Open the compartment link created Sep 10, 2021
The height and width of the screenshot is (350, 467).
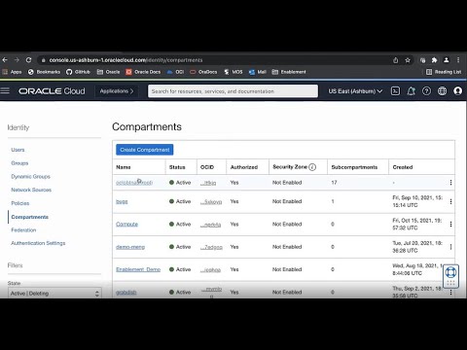click(122, 201)
